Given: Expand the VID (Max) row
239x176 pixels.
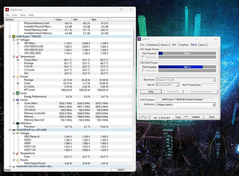Looking at the screenshot, I should point(18,43).
